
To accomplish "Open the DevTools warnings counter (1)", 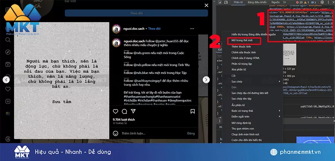I will [x=307, y=2].
